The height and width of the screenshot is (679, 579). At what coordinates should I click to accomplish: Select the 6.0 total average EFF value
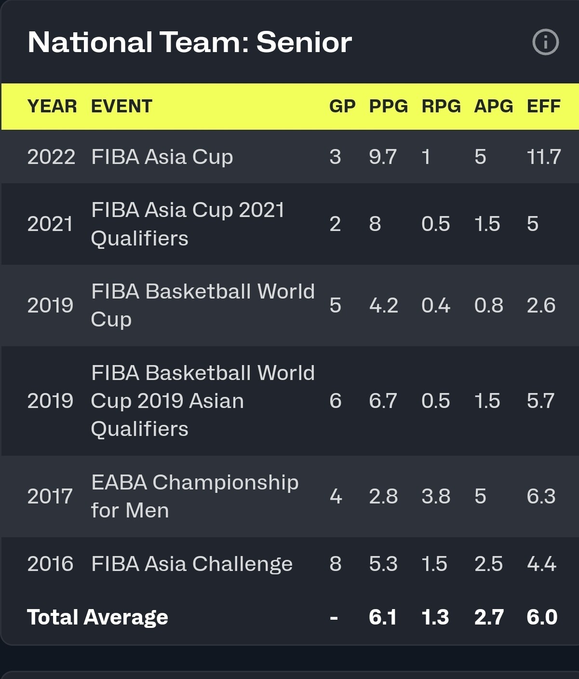pos(542,617)
